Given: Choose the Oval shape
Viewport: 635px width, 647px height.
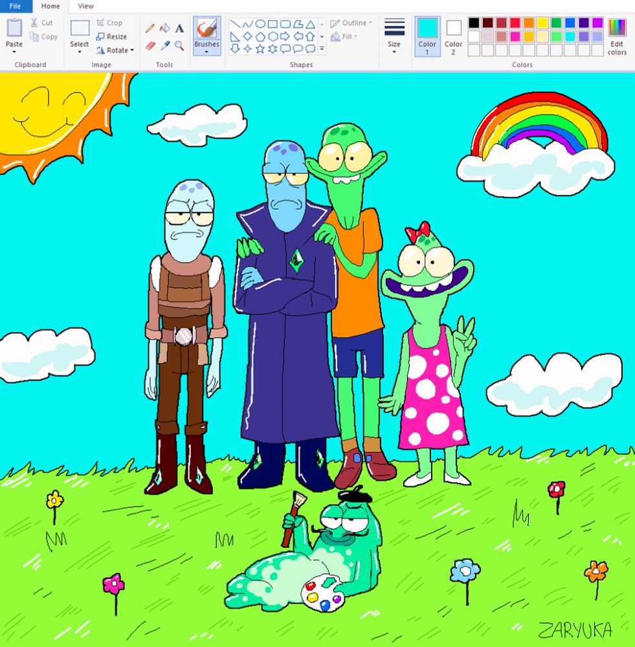Looking at the screenshot, I should pos(260,24).
